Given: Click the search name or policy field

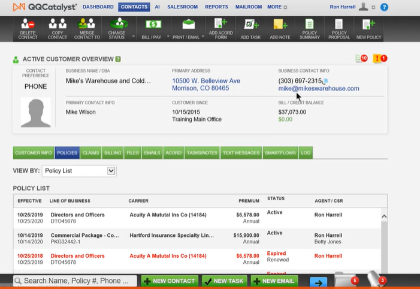Looking at the screenshot, I should click(x=75, y=281).
